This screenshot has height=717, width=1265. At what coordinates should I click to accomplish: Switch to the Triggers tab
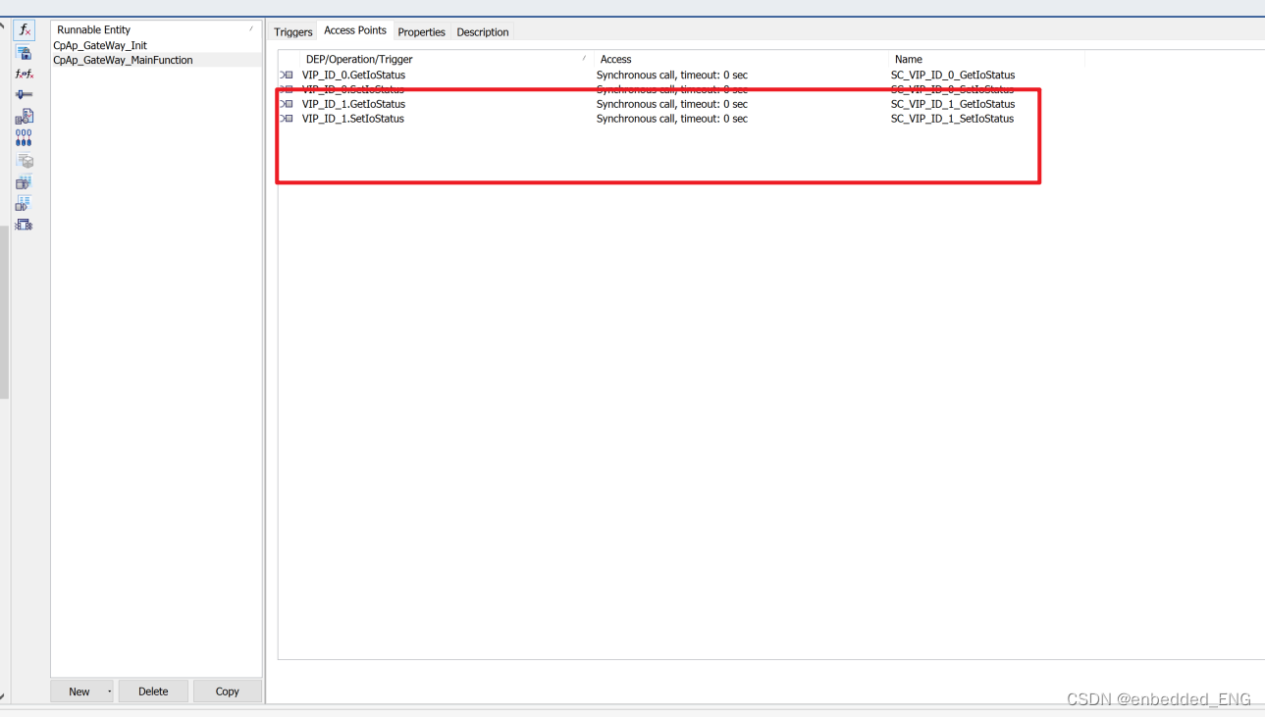(x=292, y=31)
